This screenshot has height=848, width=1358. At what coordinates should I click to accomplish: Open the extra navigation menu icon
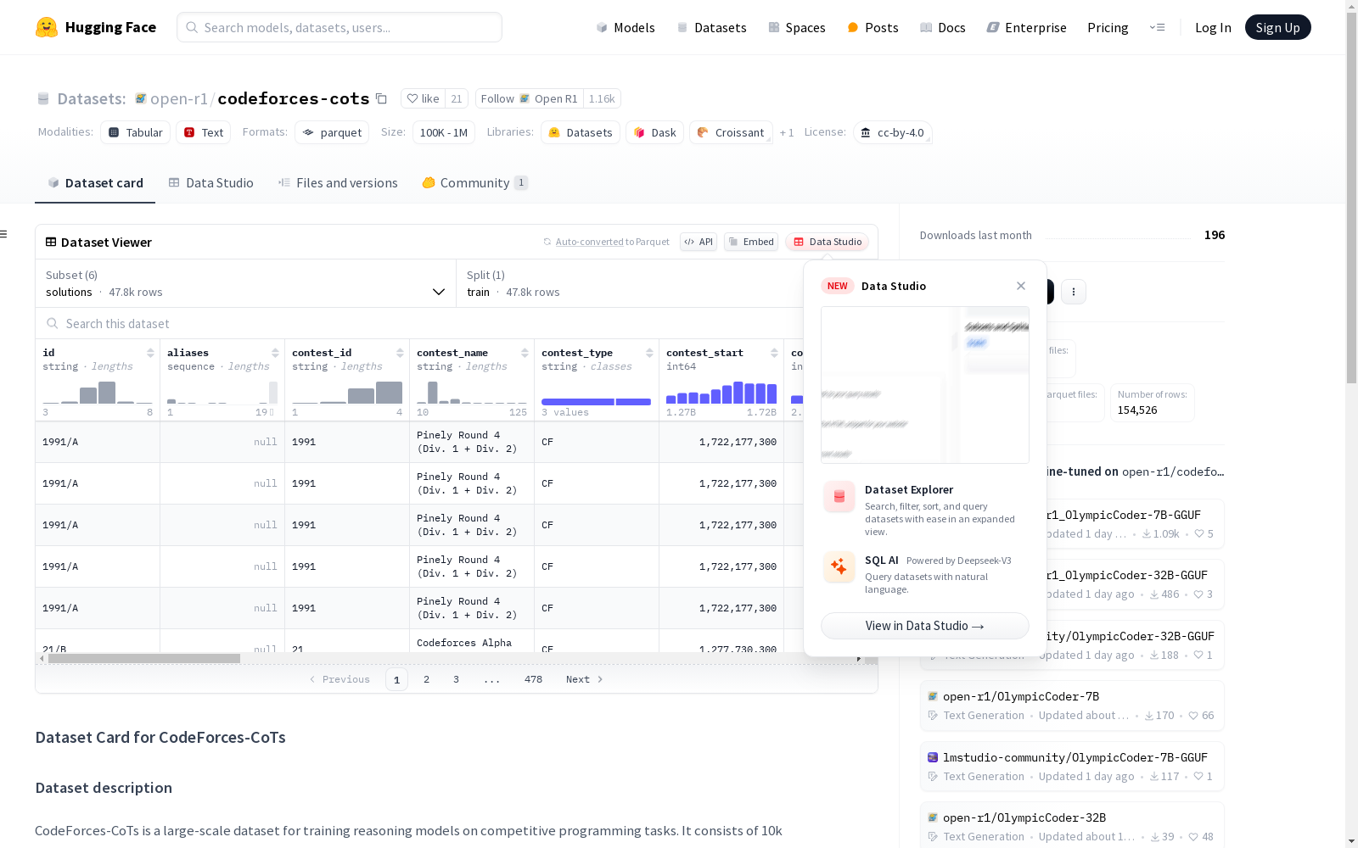(1157, 27)
